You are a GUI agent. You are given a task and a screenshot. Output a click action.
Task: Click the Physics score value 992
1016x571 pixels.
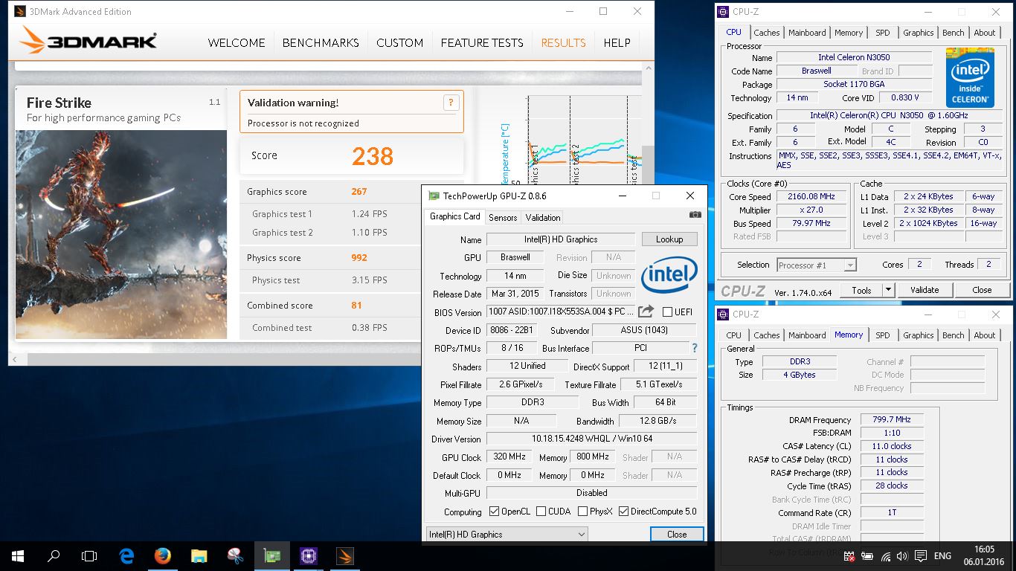[x=359, y=258]
